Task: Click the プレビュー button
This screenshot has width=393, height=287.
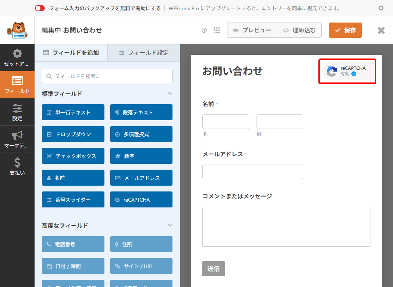Action: (252, 31)
